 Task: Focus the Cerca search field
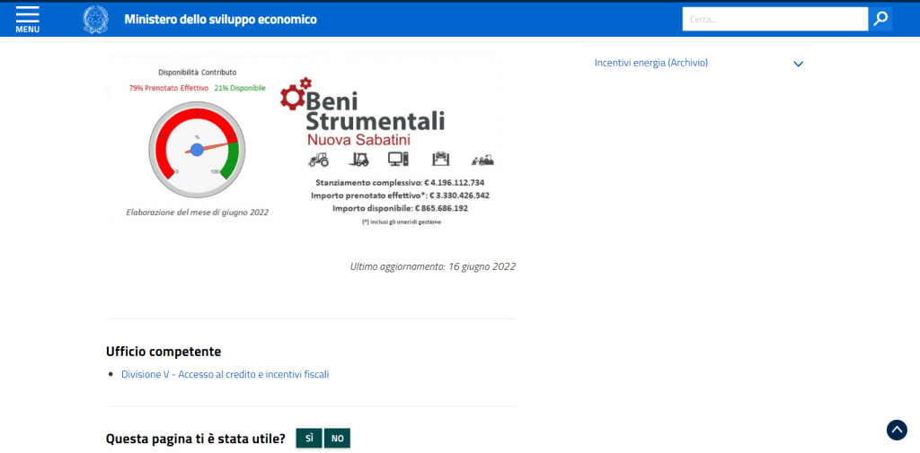tap(775, 20)
